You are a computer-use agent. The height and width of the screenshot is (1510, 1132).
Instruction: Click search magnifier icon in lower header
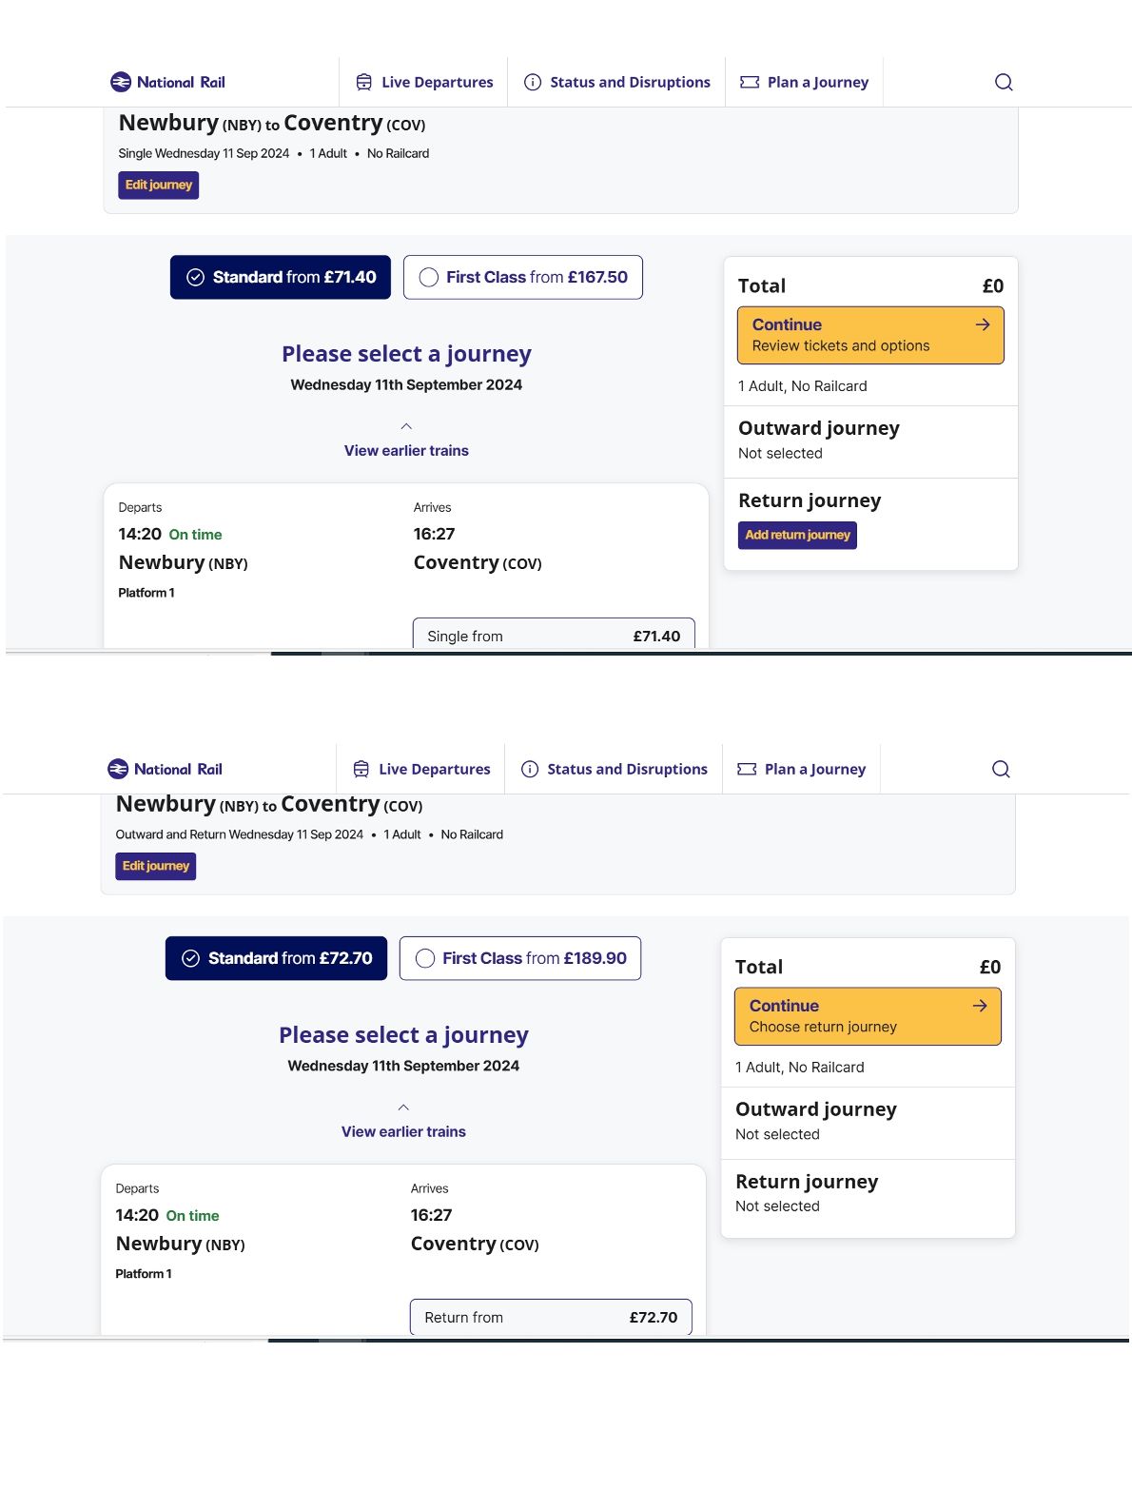(1001, 769)
